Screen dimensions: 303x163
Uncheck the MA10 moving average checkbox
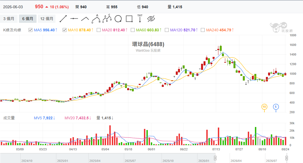click(65, 30)
